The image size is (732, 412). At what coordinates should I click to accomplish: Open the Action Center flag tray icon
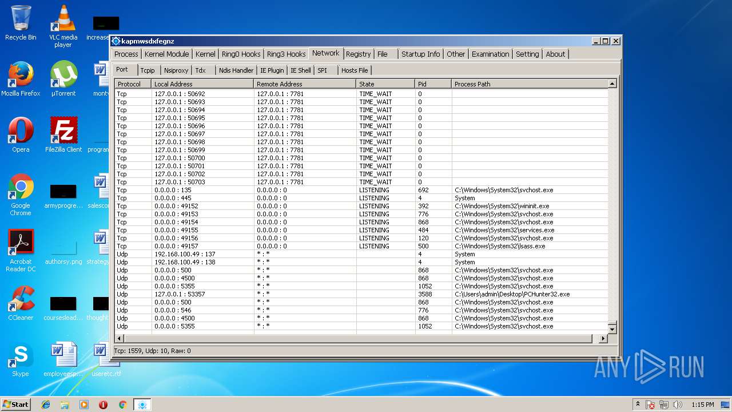tap(650, 405)
